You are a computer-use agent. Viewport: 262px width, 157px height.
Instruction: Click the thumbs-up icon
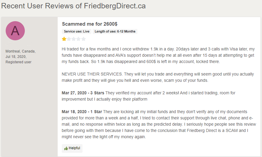tap(66, 148)
